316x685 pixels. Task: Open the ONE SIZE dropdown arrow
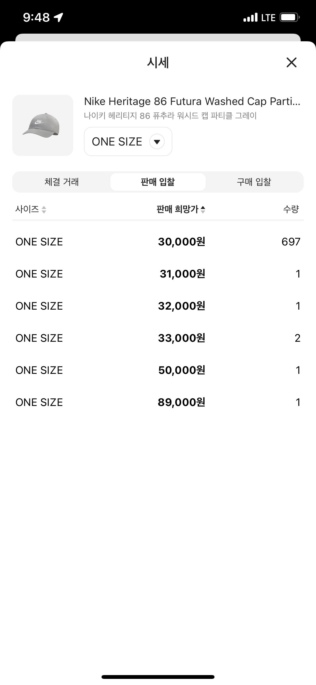157,141
